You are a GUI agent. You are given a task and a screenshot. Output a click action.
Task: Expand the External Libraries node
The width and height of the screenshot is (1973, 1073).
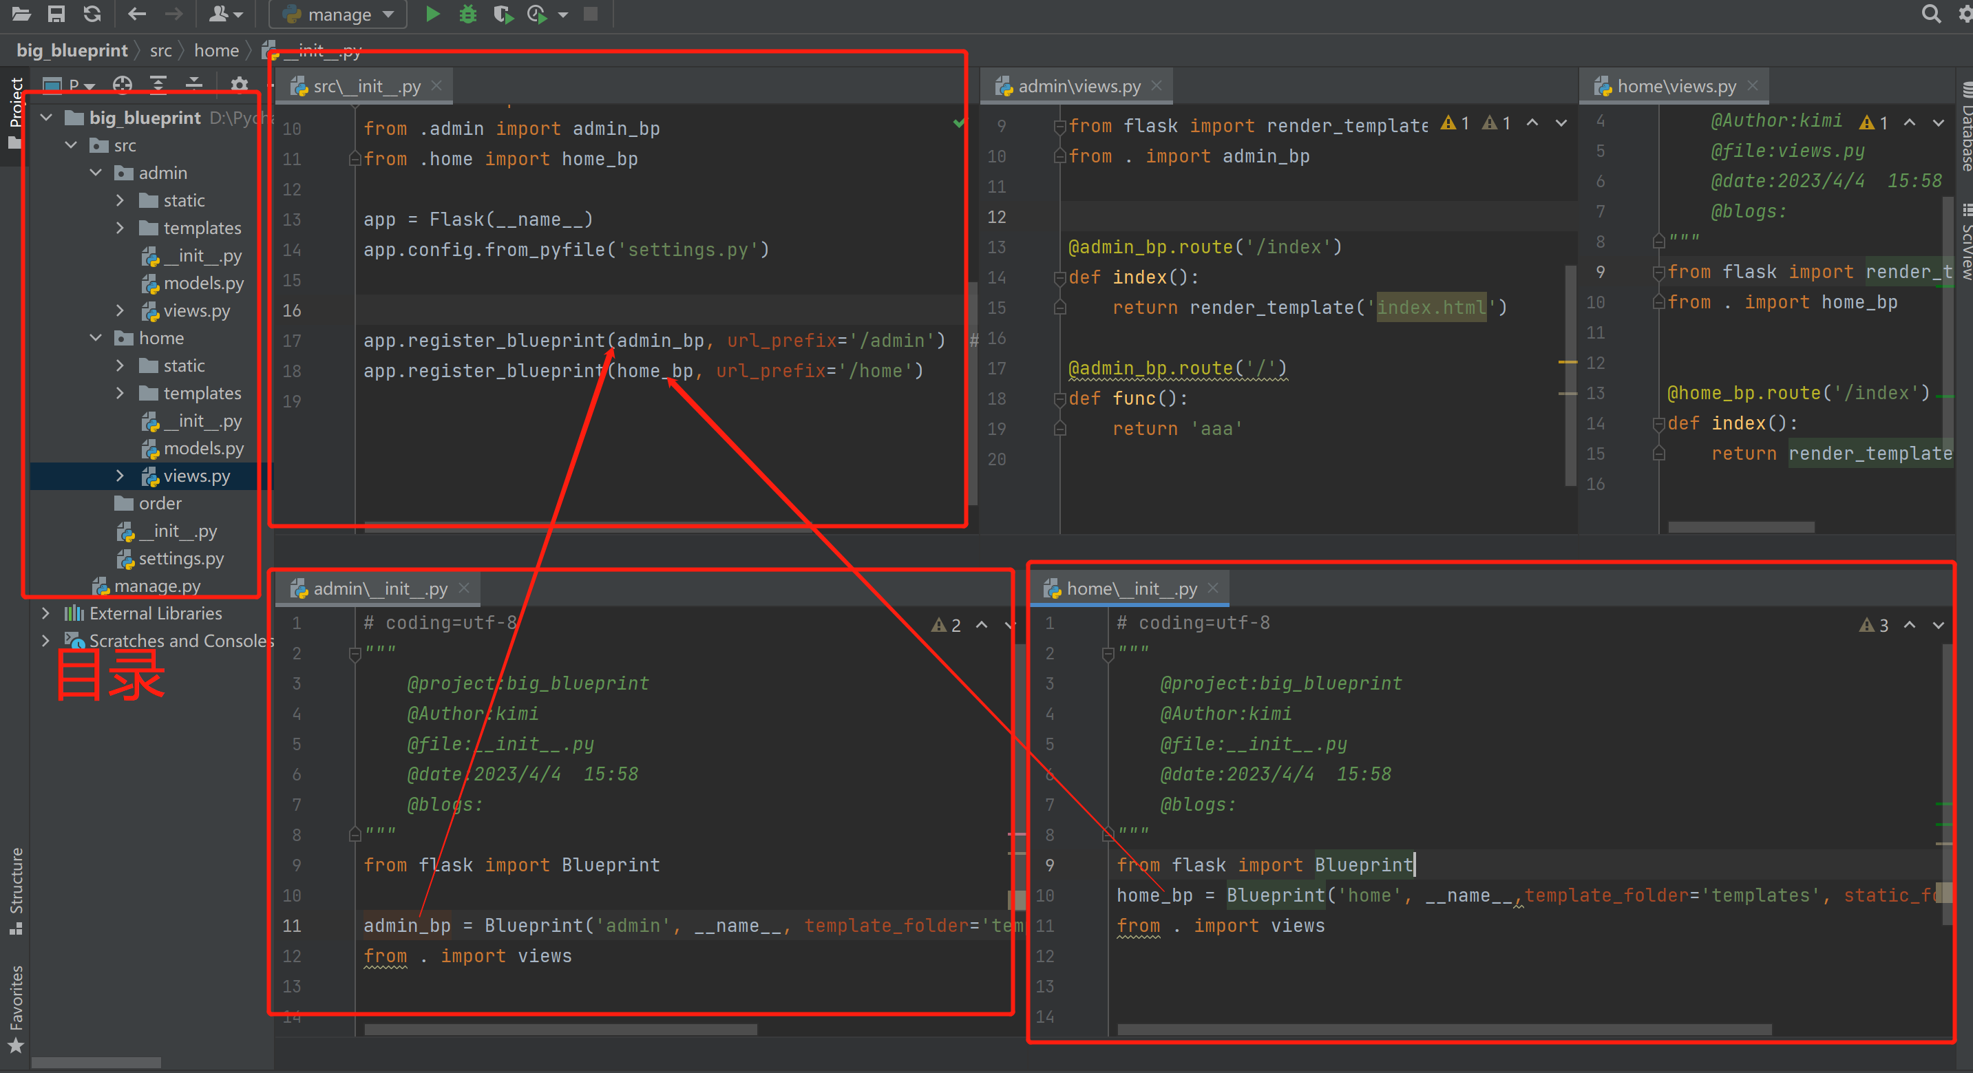(46, 613)
